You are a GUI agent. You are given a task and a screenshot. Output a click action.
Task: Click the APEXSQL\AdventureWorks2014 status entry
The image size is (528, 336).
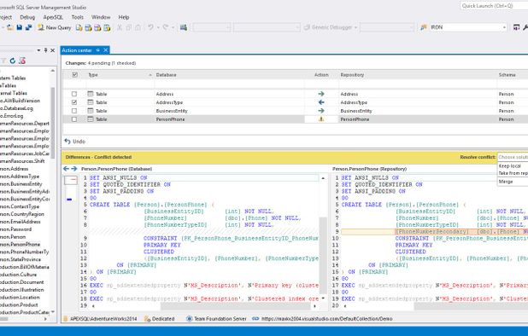coord(100,319)
